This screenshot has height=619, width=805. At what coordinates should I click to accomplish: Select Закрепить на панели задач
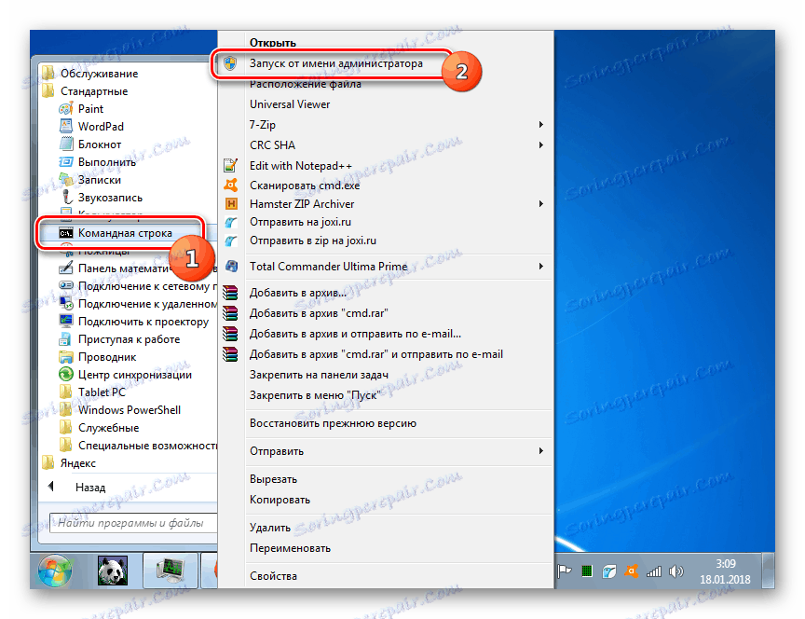(319, 375)
